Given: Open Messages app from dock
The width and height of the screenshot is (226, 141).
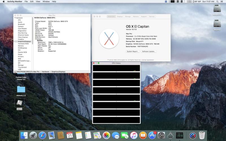Looking at the screenshot, I should [115, 135].
